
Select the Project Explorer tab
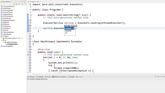point(6,2)
